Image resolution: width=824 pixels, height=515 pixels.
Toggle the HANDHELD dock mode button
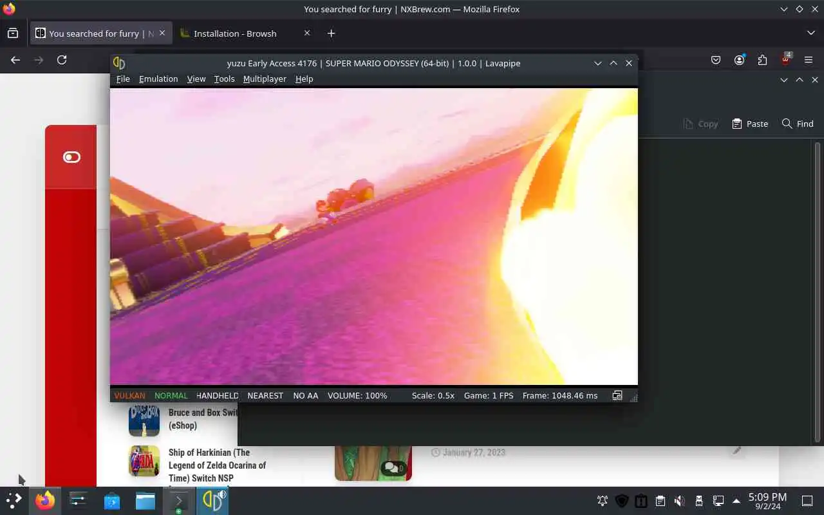[217, 395]
